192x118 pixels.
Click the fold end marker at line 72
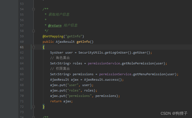33,107
